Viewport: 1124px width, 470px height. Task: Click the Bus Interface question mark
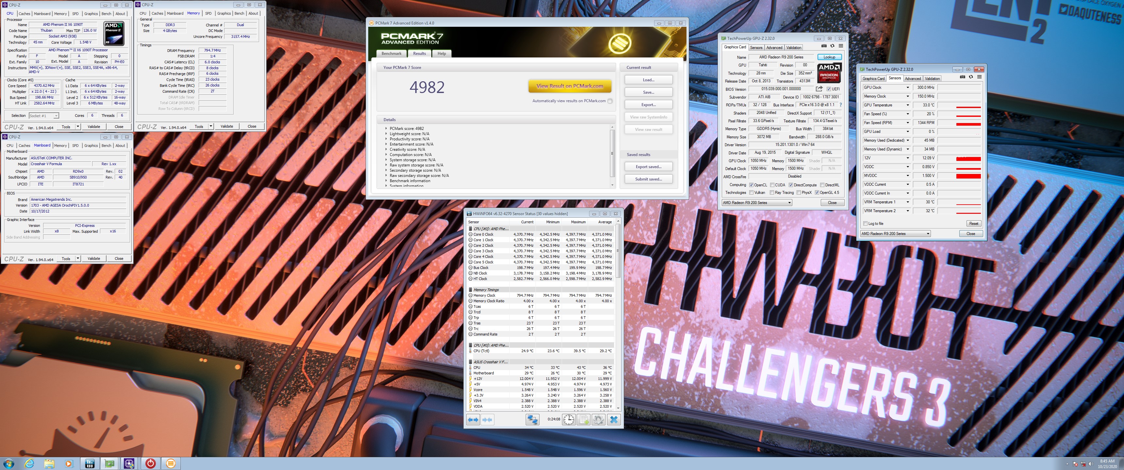coord(840,105)
